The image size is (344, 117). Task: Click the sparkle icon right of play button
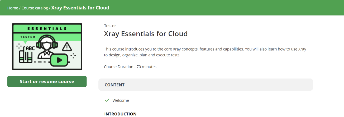[x=73, y=56]
